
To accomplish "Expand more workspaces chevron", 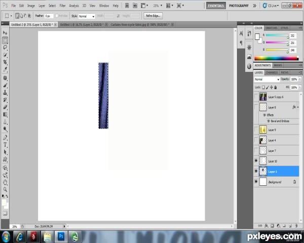I will click(254, 6).
